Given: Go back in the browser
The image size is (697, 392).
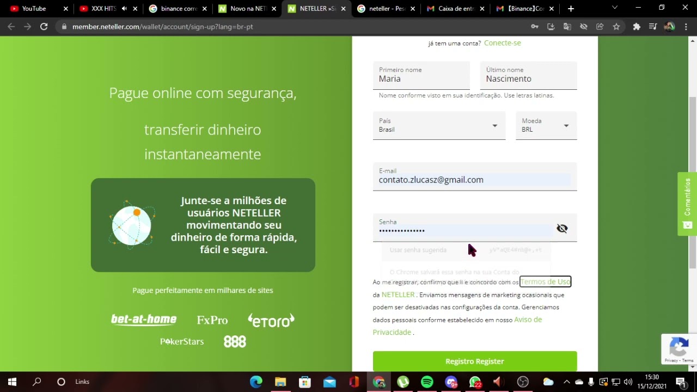Looking at the screenshot, I should 11,27.
